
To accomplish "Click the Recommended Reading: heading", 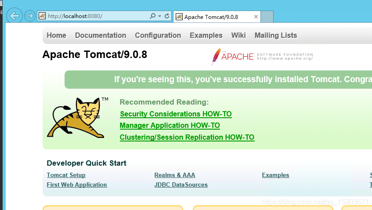I will pyautogui.click(x=164, y=102).
